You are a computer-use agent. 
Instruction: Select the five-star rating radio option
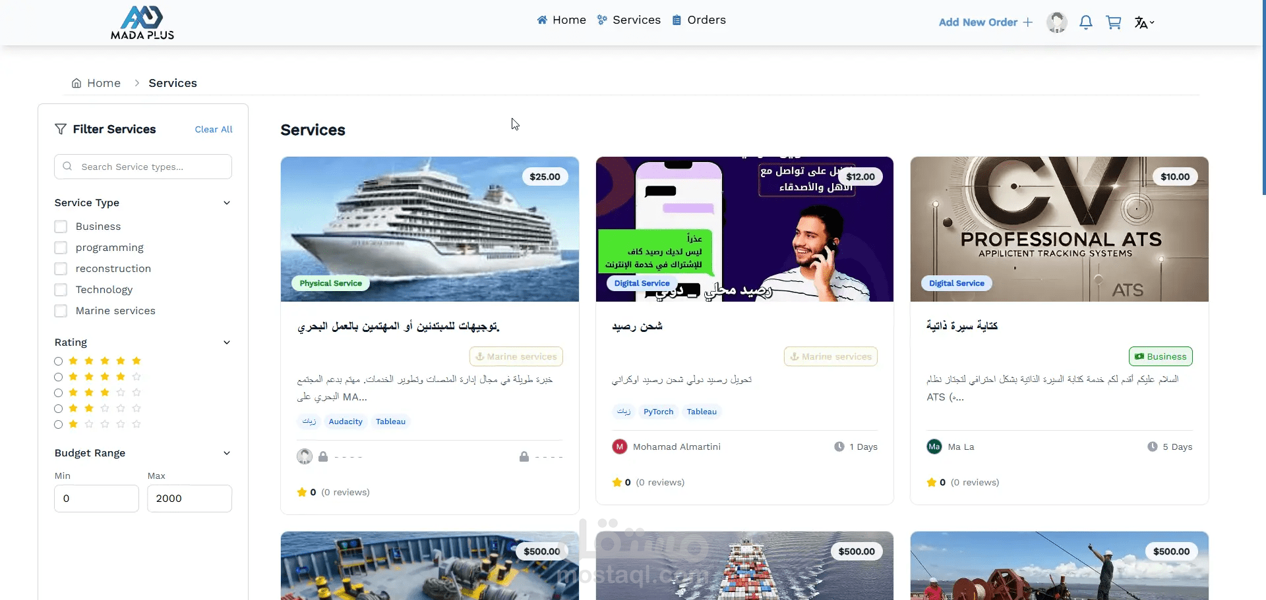coord(59,361)
